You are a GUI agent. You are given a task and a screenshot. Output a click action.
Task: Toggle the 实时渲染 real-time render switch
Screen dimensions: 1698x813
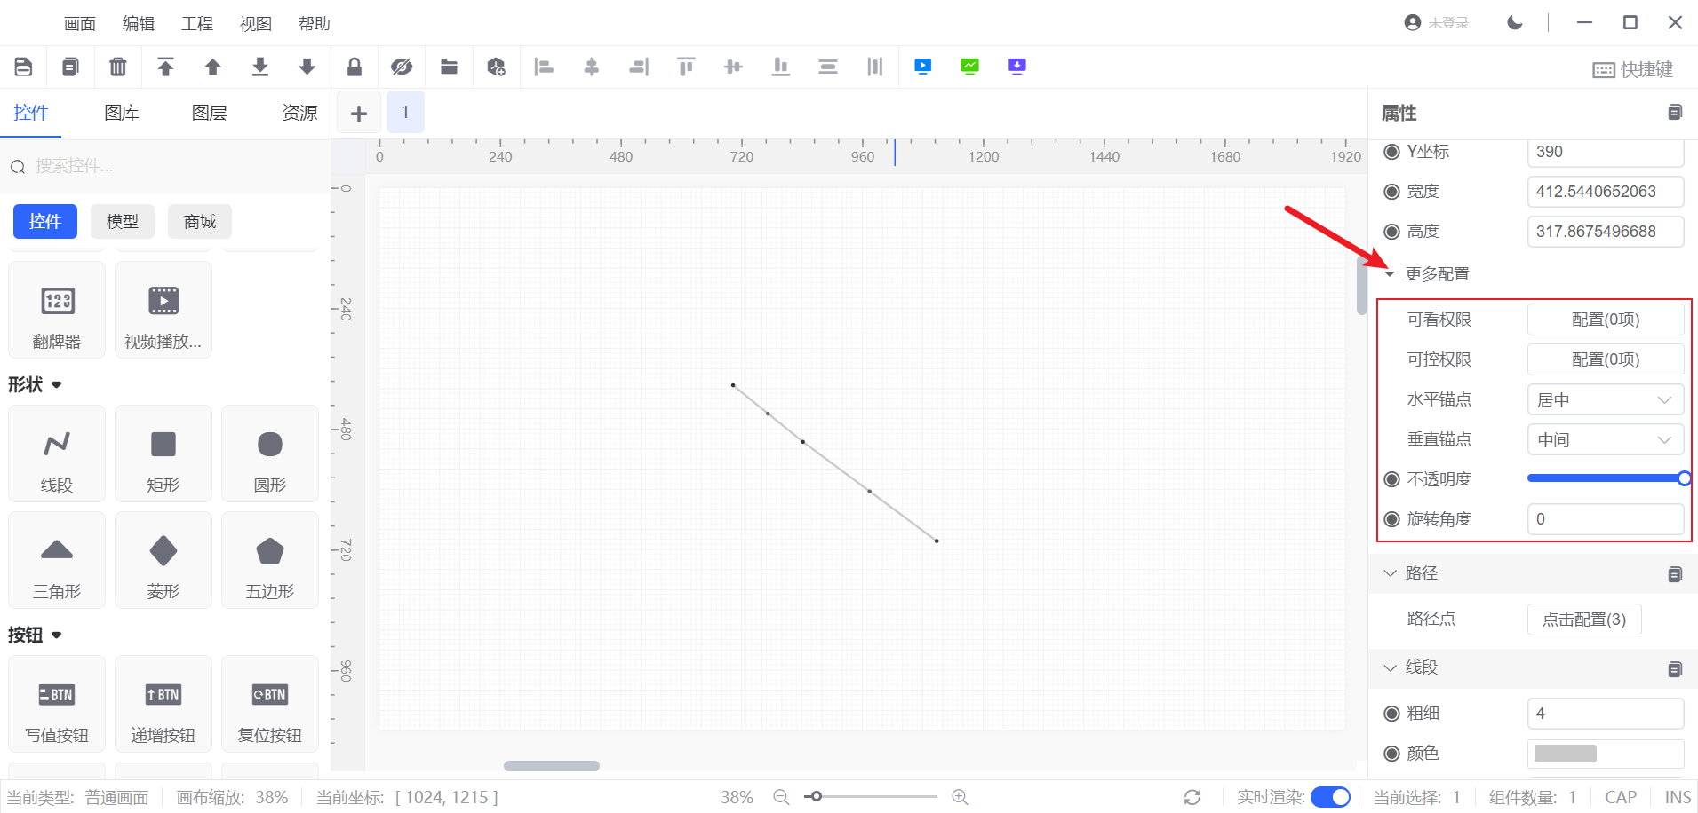(1329, 797)
